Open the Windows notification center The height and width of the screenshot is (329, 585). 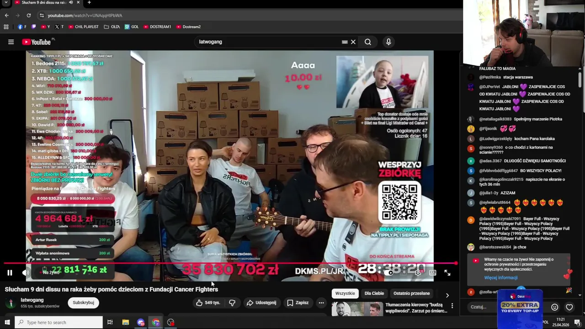click(577, 323)
